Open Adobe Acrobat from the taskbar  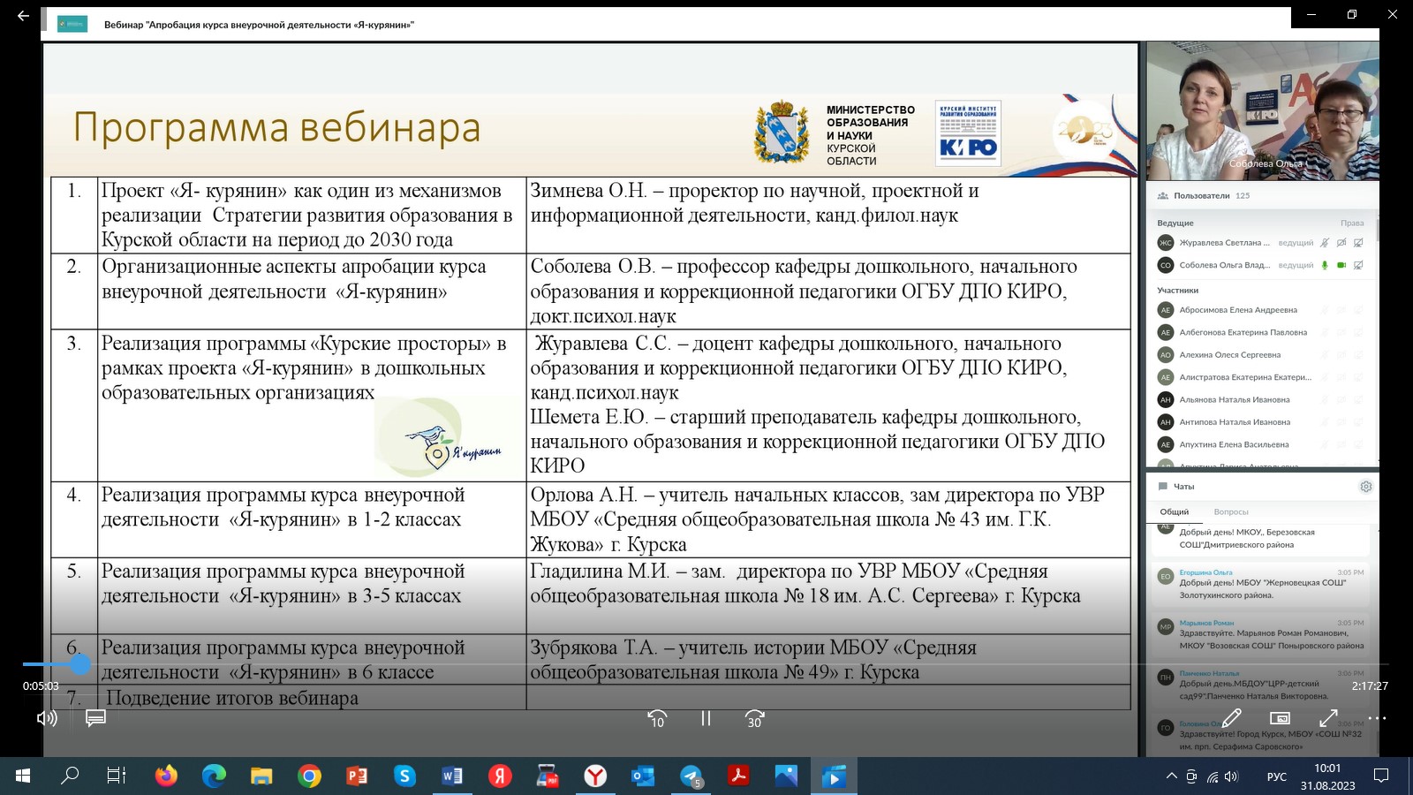click(x=738, y=776)
